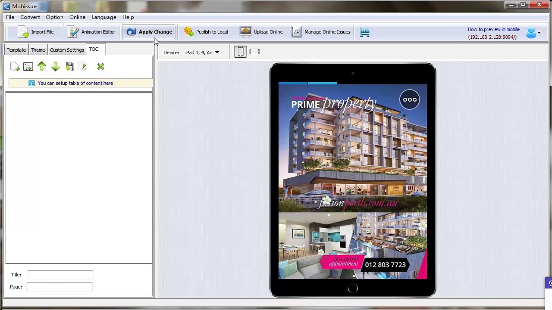Switch to the Custom Settings tab
The height and width of the screenshot is (310, 552).
[x=67, y=50]
